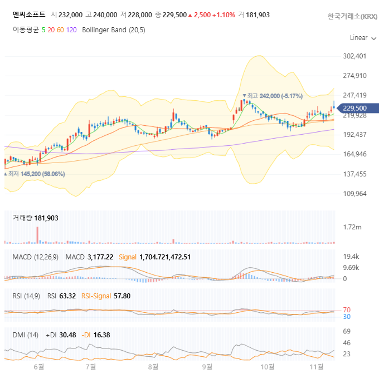
Task: Click the current price tag 229,500 on axis
Action: click(358, 108)
